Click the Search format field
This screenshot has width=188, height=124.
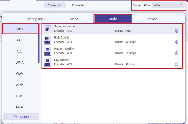click(x=21, y=117)
